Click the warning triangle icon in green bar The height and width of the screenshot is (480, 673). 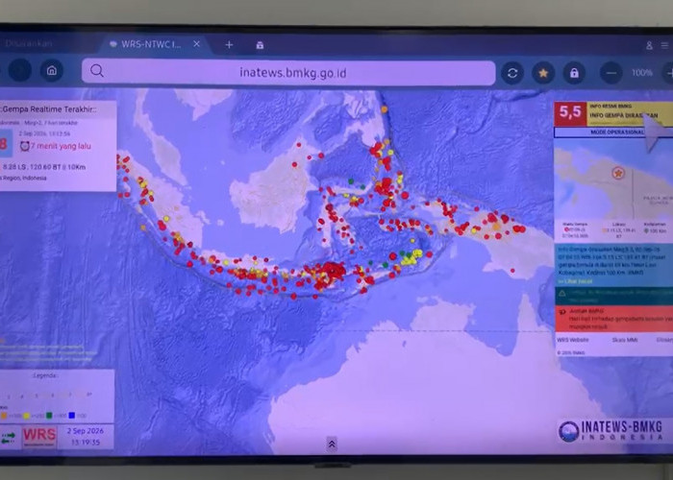coord(562,294)
